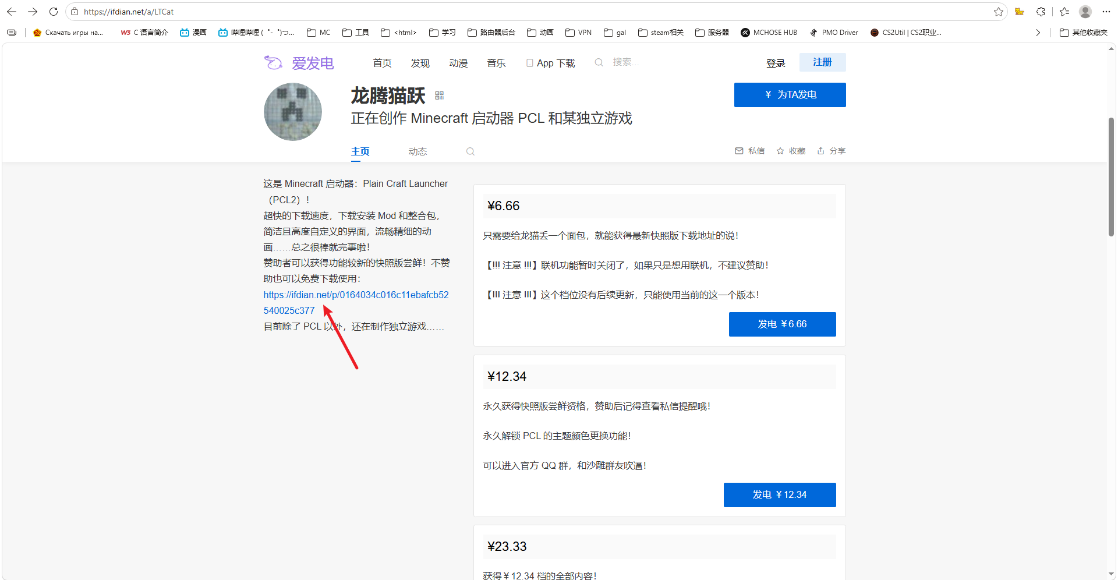Expand the 路由器后台 bookmark folder
The image size is (1118, 580).
click(x=491, y=33)
